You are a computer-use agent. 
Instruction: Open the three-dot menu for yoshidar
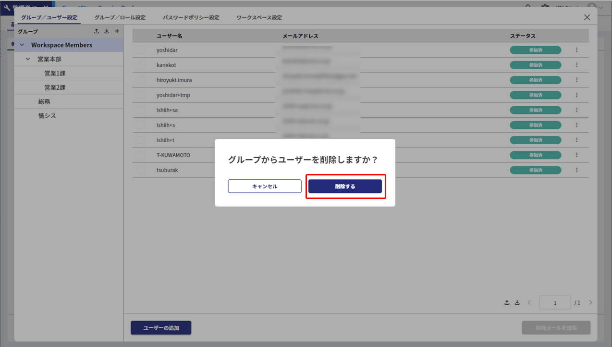coord(576,50)
